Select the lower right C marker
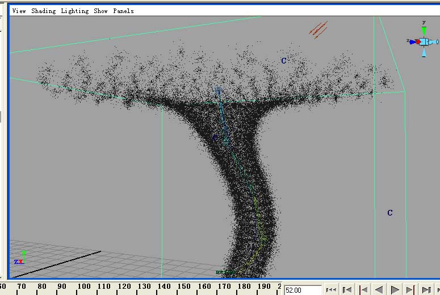Image resolution: width=440 pixels, height=295 pixels. coord(390,213)
